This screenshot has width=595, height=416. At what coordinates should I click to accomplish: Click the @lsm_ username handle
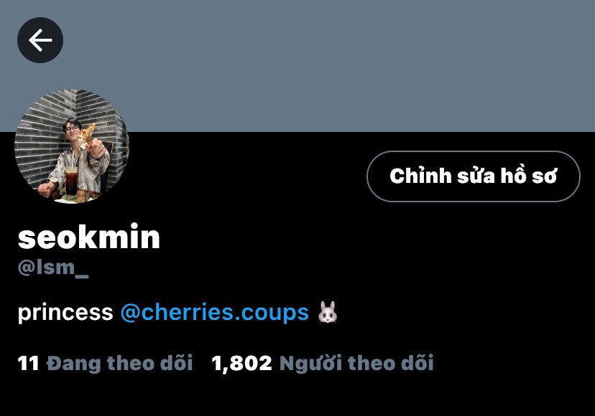(53, 268)
